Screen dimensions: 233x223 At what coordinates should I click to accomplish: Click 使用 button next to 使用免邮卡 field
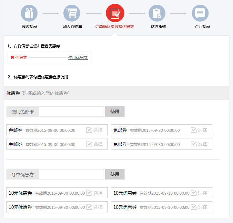pyautogui.click(x=115, y=111)
